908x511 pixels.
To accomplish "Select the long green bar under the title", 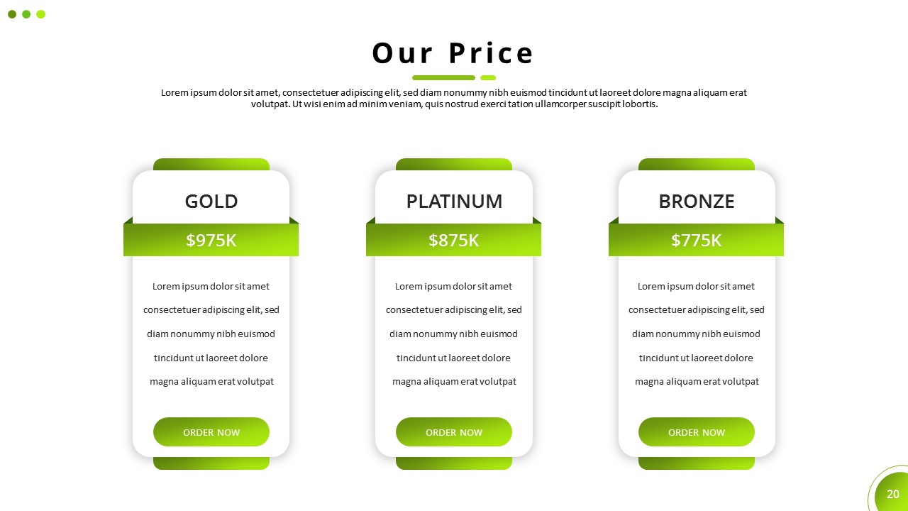I will (443, 78).
